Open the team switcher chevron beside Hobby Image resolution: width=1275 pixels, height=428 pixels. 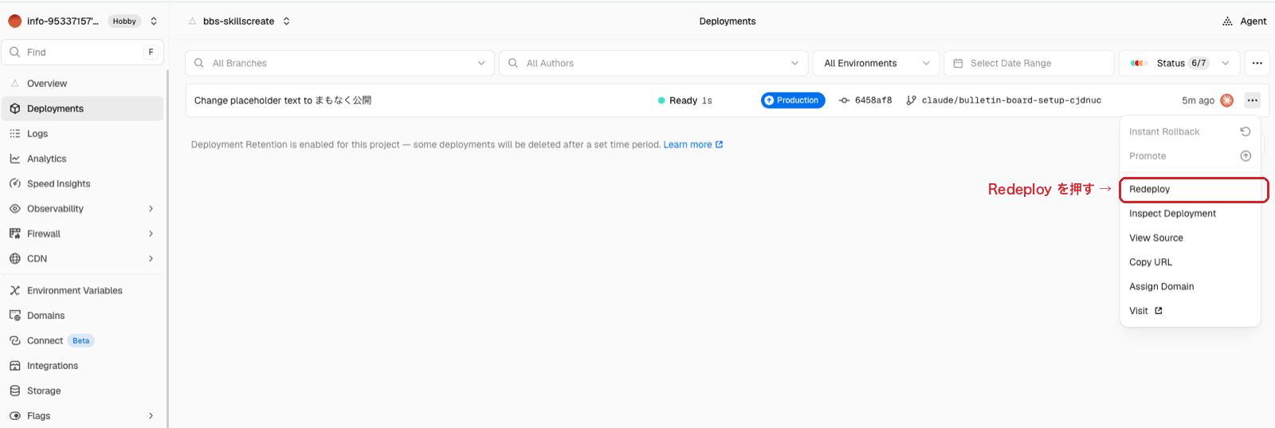pos(154,22)
